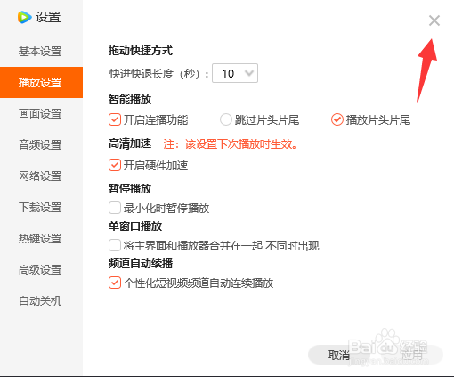454x377 pixels.
Task: Open 热键设置 in the sidebar
Action: pos(40,239)
